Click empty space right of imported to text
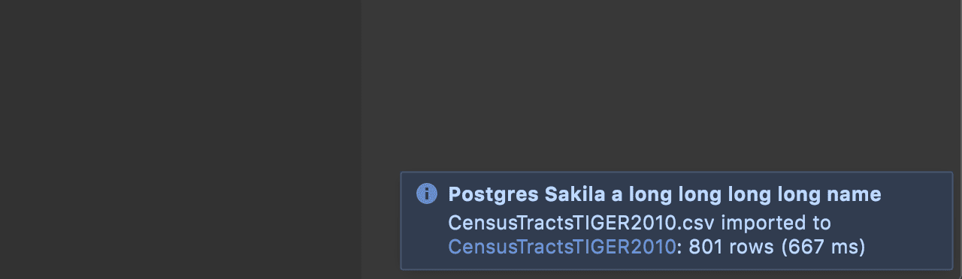962x279 pixels. click(x=890, y=223)
